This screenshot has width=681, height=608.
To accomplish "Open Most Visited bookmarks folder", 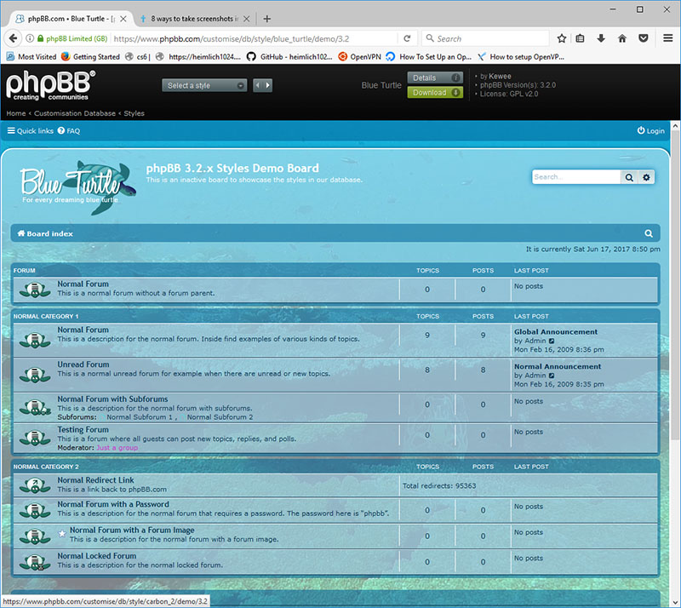I will click(31, 56).
